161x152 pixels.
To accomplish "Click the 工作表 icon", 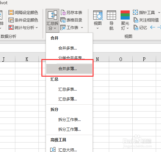I will coord(63,27).
